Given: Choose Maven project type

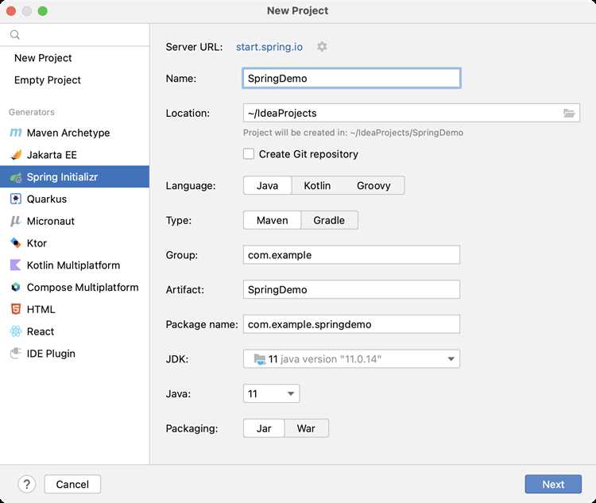Looking at the screenshot, I should tap(272, 220).
